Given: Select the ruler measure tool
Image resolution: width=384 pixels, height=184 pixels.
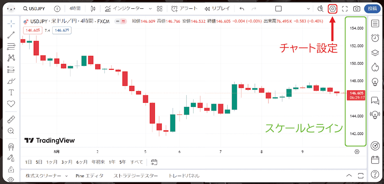Looking at the screenshot, I should (11, 120).
